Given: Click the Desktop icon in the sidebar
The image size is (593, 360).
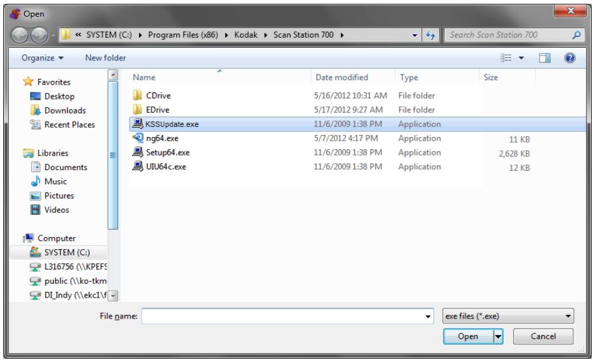Looking at the screenshot, I should click(35, 96).
